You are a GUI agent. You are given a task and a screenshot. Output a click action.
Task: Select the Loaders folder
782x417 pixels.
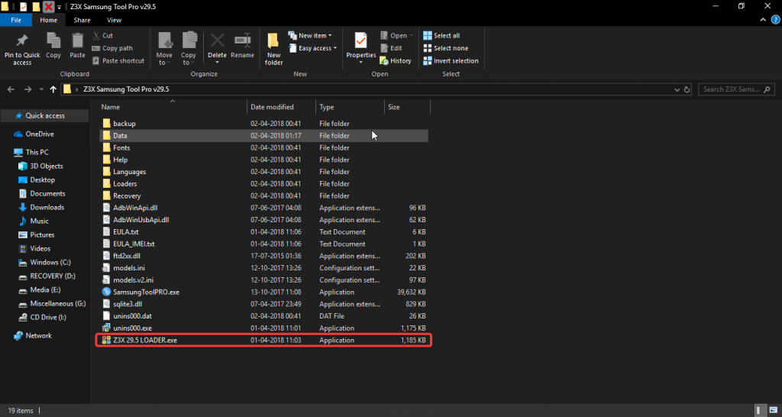click(x=263, y=183)
